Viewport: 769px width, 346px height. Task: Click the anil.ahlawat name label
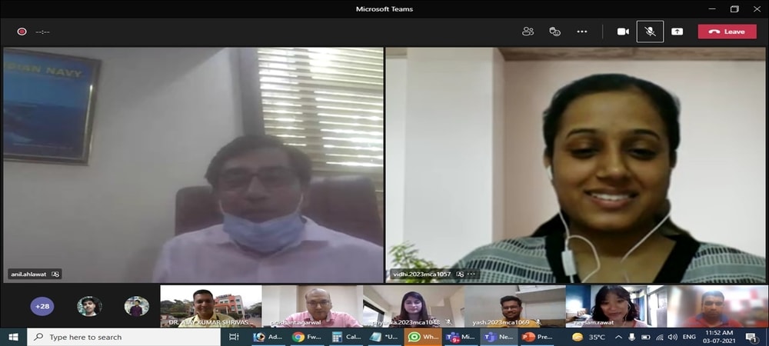pyautogui.click(x=29, y=274)
